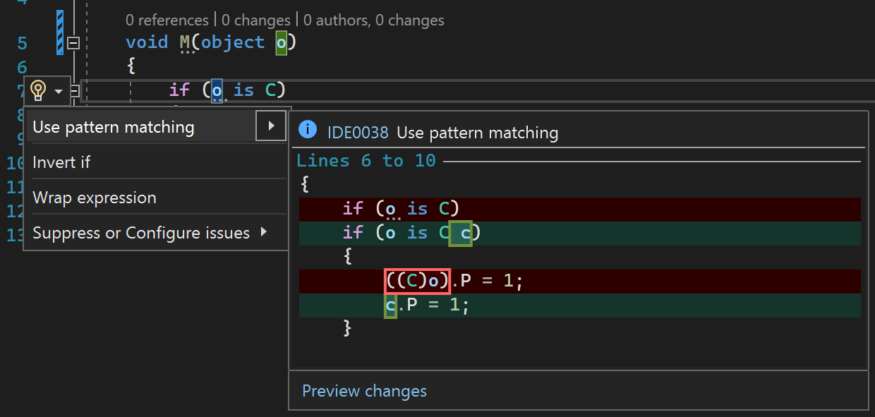Click the Quick Actions lightbulb icon
This screenshot has width=875, height=417.
pyautogui.click(x=38, y=90)
